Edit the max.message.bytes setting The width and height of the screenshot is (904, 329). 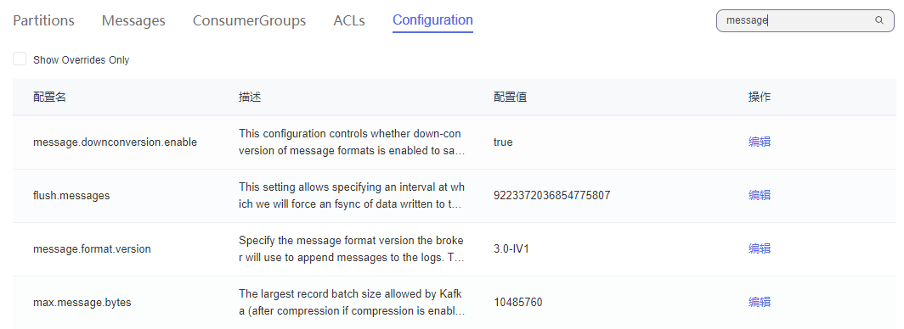[x=760, y=302]
